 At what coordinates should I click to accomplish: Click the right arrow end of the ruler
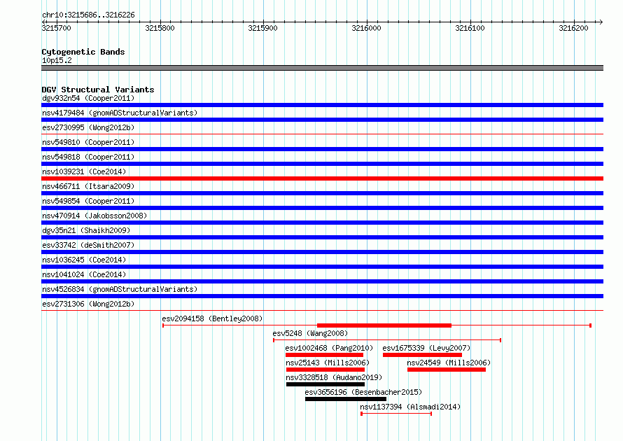point(601,22)
